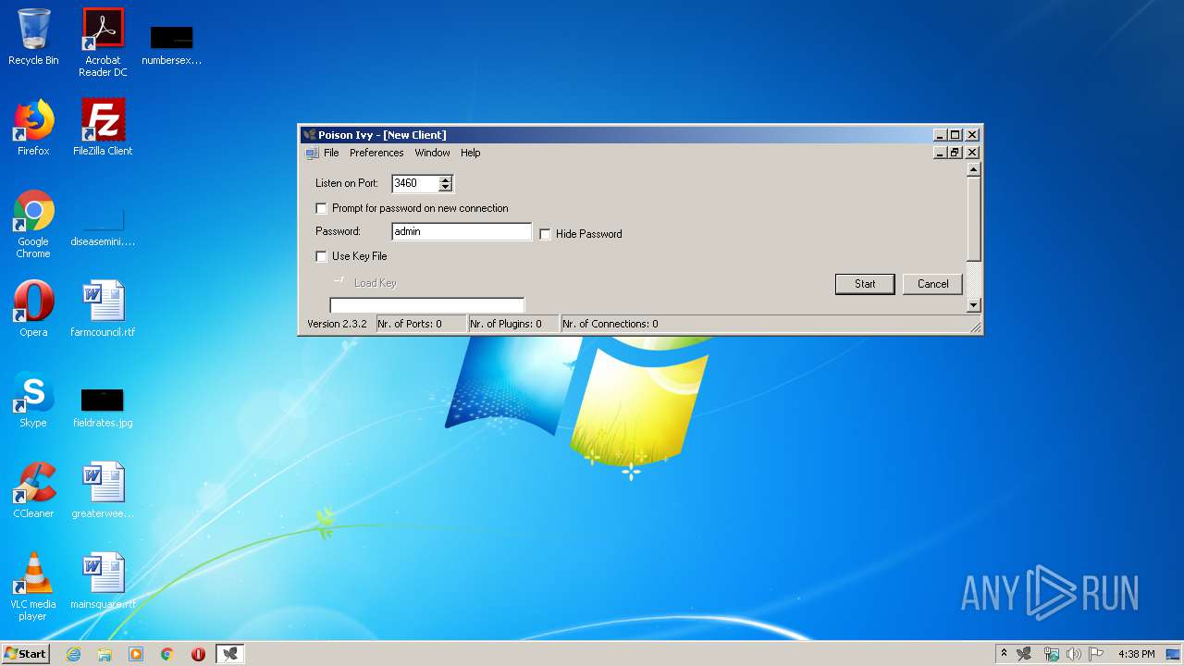Click the taskbar clock showing 4:38 PM
Image resolution: width=1184 pixels, height=666 pixels.
click(1136, 654)
